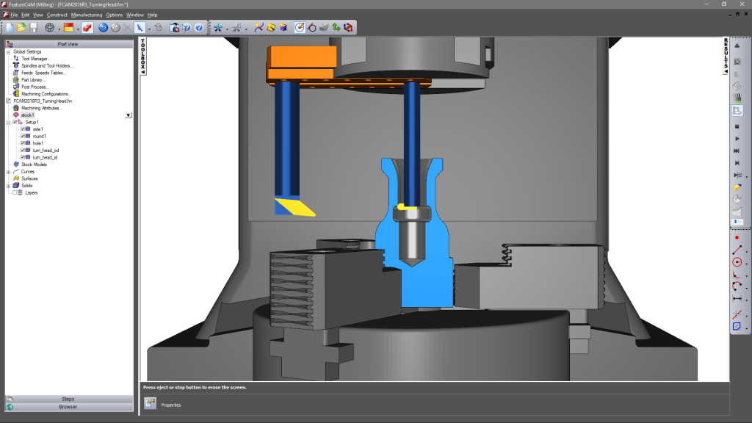The height and width of the screenshot is (423, 752).
Task: Click the Save icon
Action: click(x=33, y=28)
